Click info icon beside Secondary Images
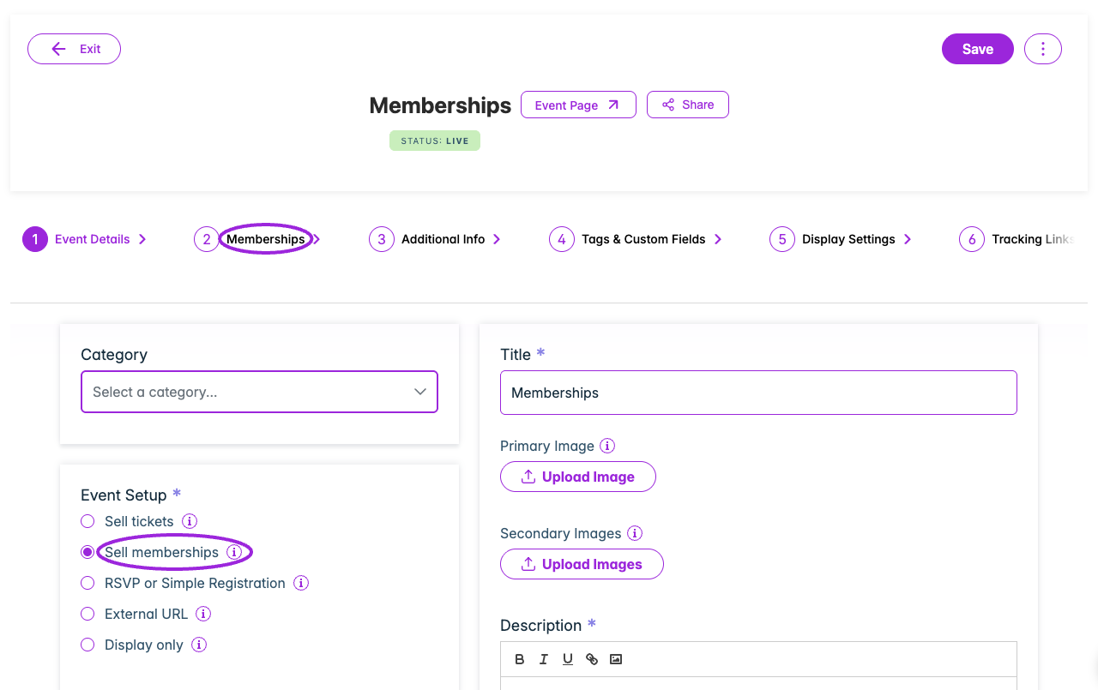This screenshot has height=690, width=1098. click(x=635, y=533)
